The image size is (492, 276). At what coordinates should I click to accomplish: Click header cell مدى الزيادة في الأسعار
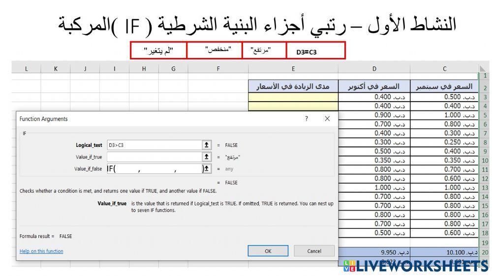click(x=293, y=86)
